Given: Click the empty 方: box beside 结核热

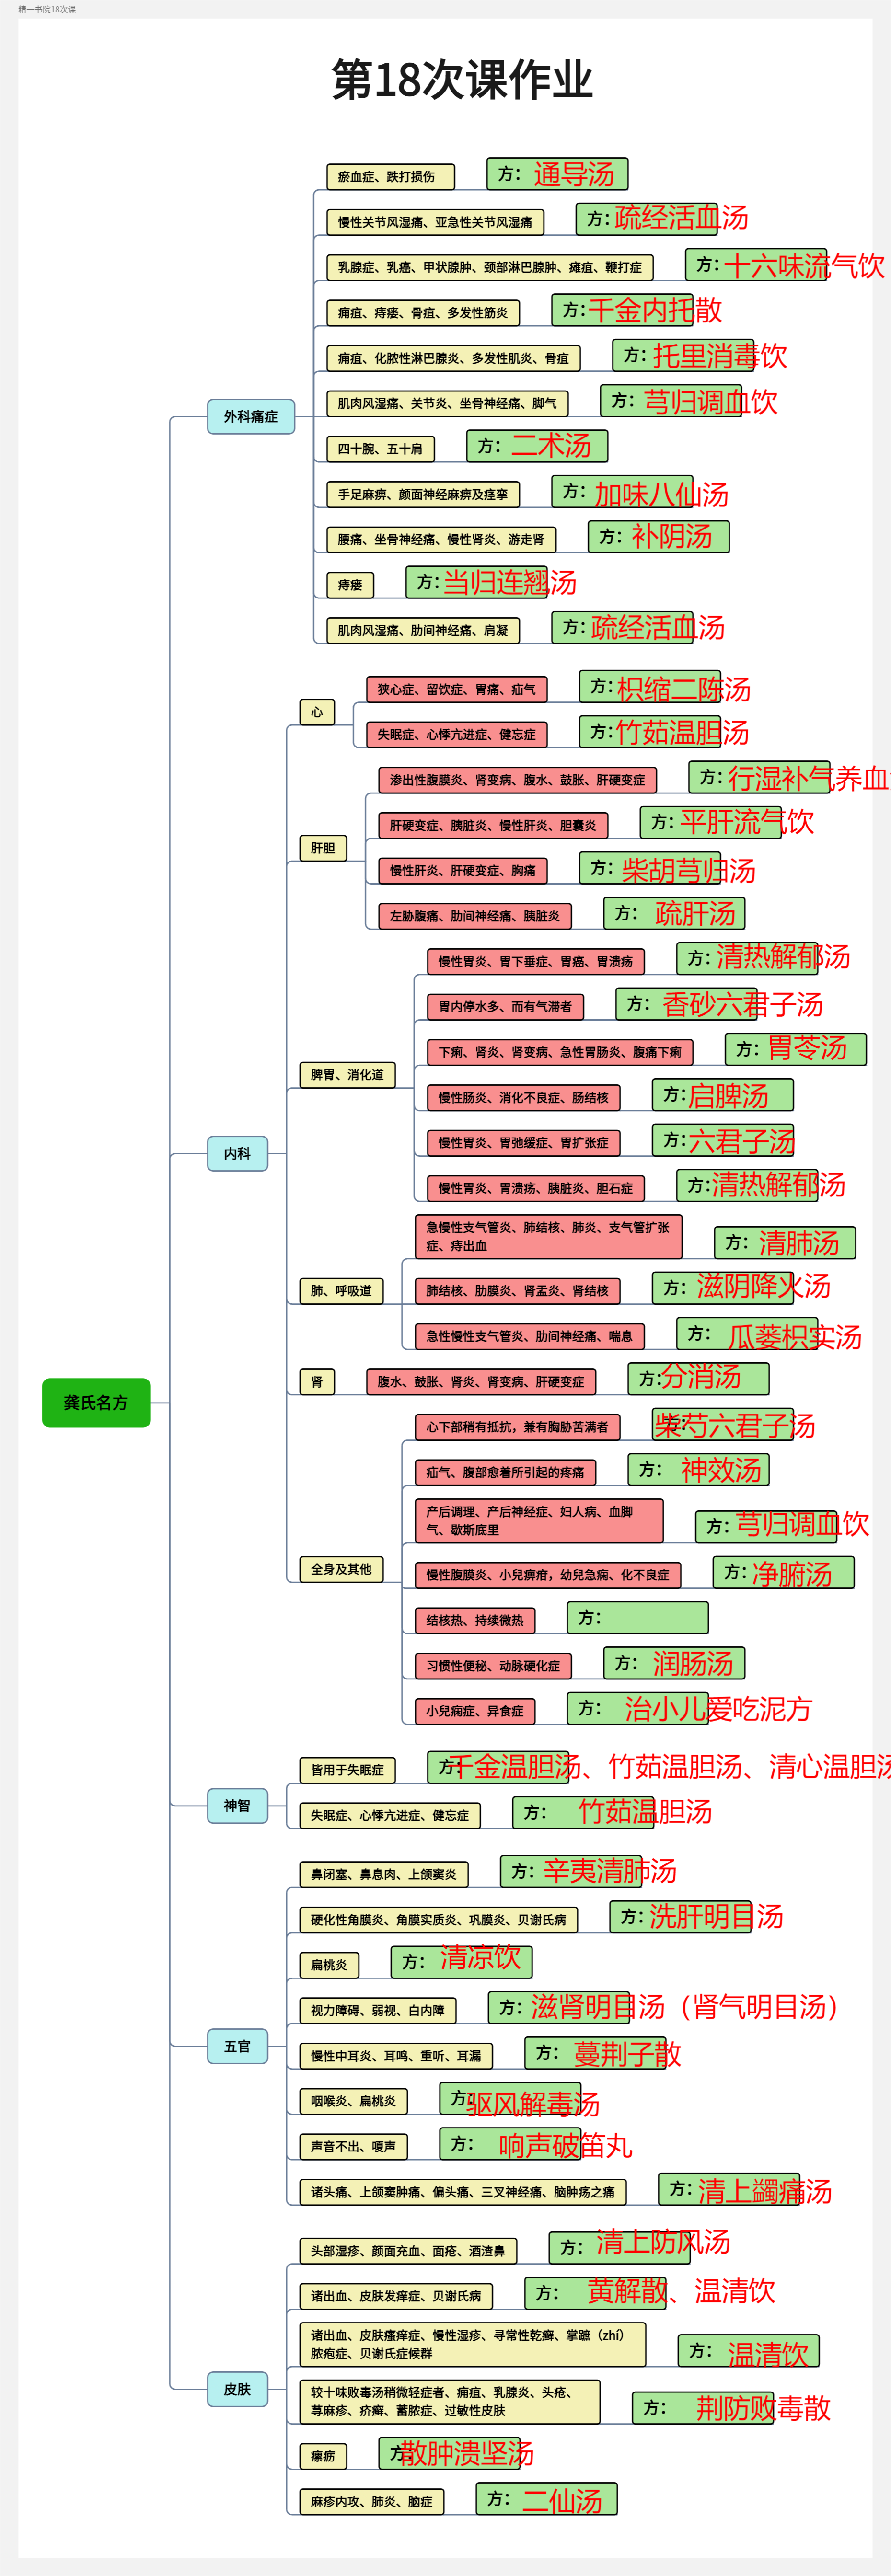Looking at the screenshot, I should (638, 1618).
